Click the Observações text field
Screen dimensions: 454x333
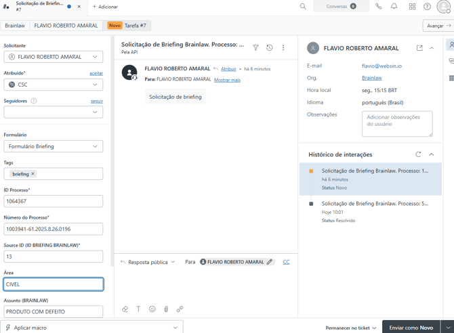click(396, 124)
